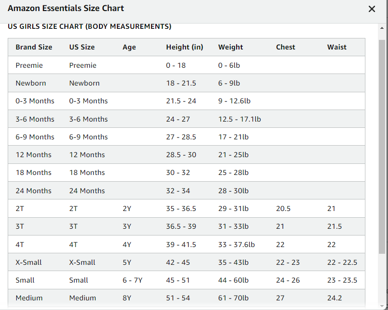The width and height of the screenshot is (388, 310).
Task: Click the height value "28.5 - 30"
Action: 181,155
